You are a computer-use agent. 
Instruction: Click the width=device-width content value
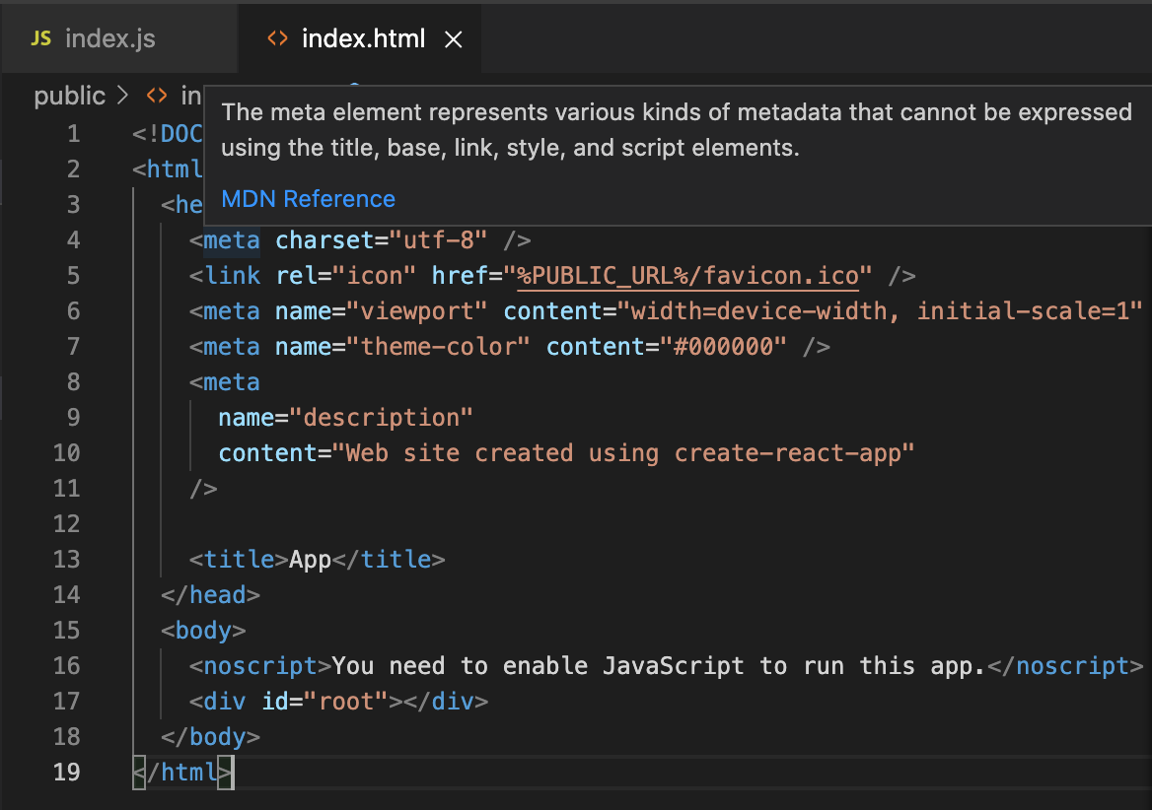click(880, 311)
